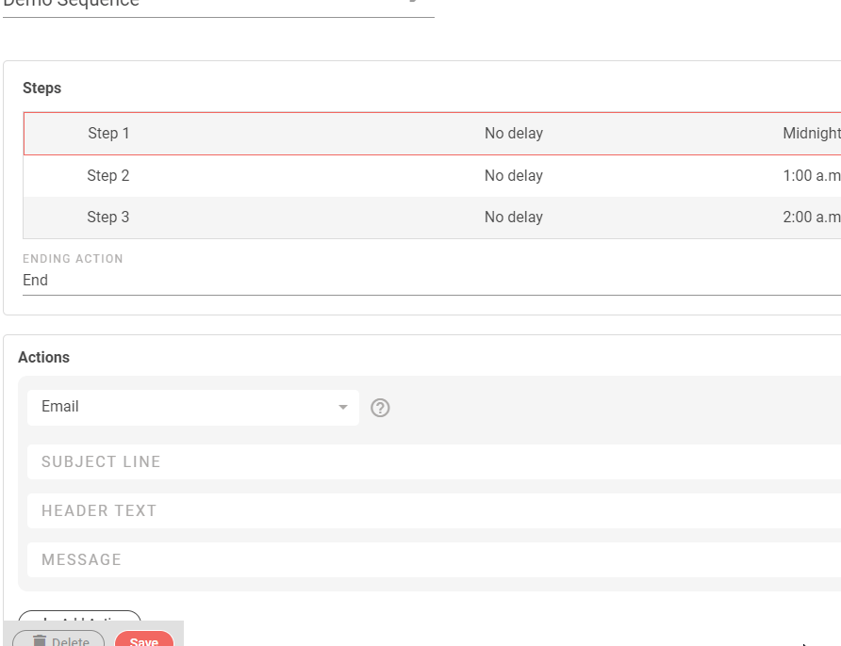Click the Add Action button
The height and width of the screenshot is (646, 841).
point(79,620)
